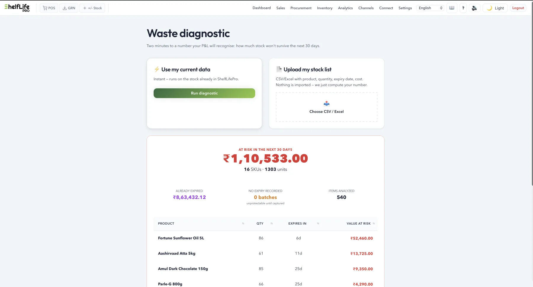
Task: Open the Sales menu
Action: click(x=280, y=8)
